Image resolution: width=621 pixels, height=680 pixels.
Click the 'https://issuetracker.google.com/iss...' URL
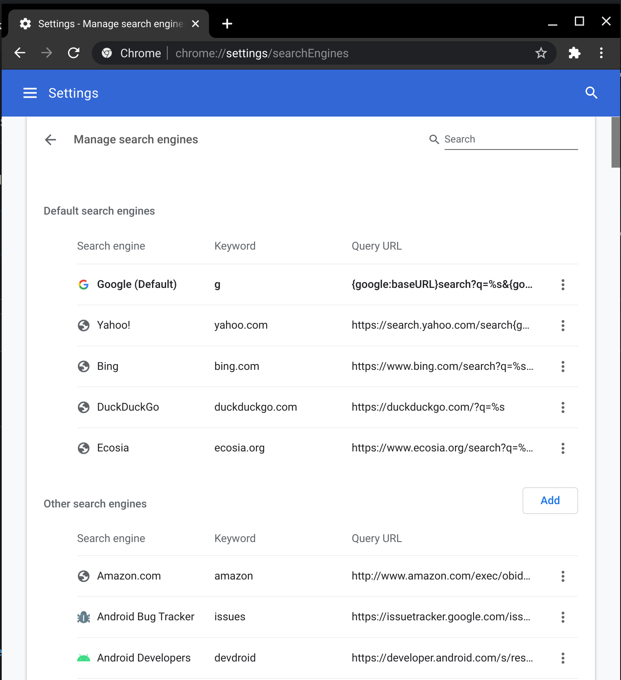point(441,617)
